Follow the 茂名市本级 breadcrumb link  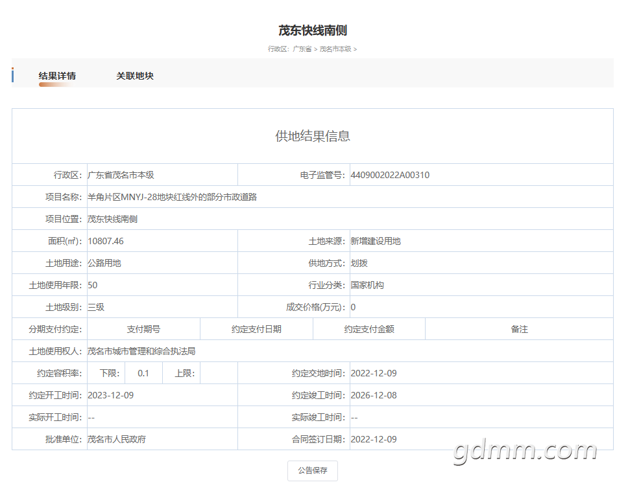coord(335,49)
